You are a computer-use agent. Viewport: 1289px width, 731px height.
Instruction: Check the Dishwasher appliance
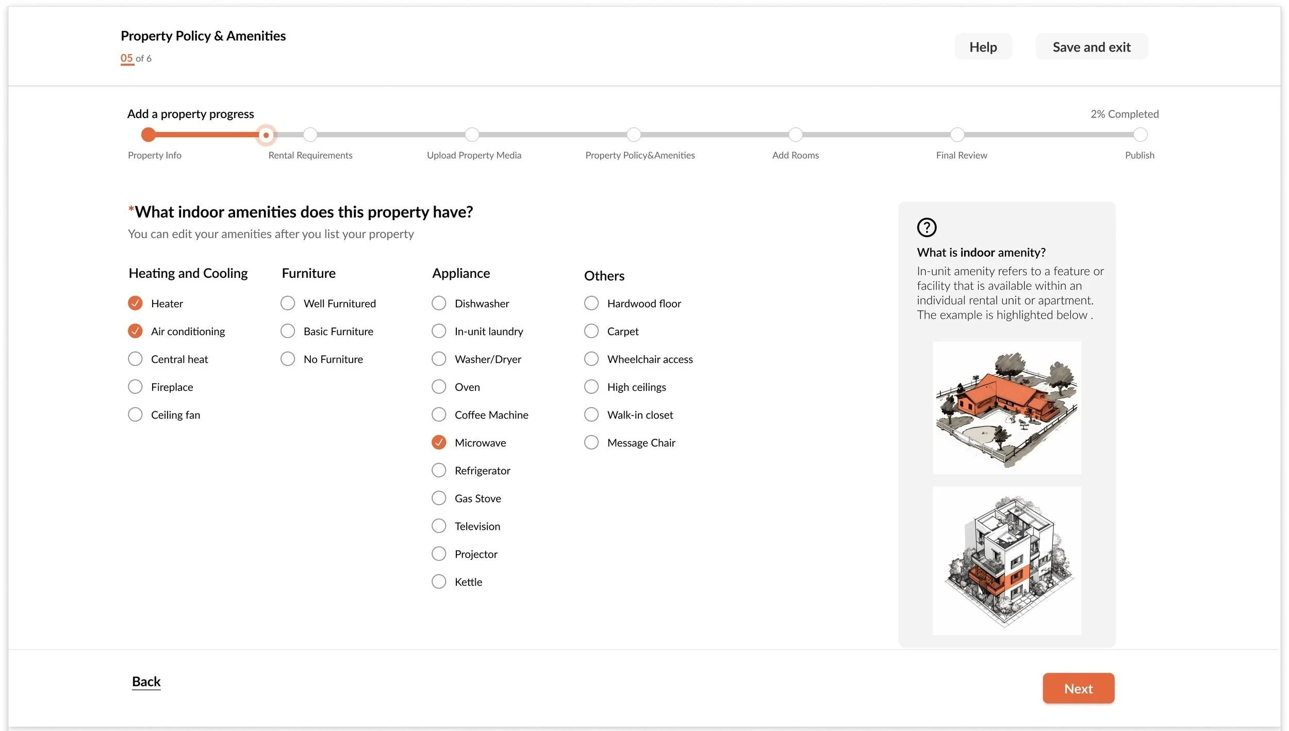click(x=439, y=303)
